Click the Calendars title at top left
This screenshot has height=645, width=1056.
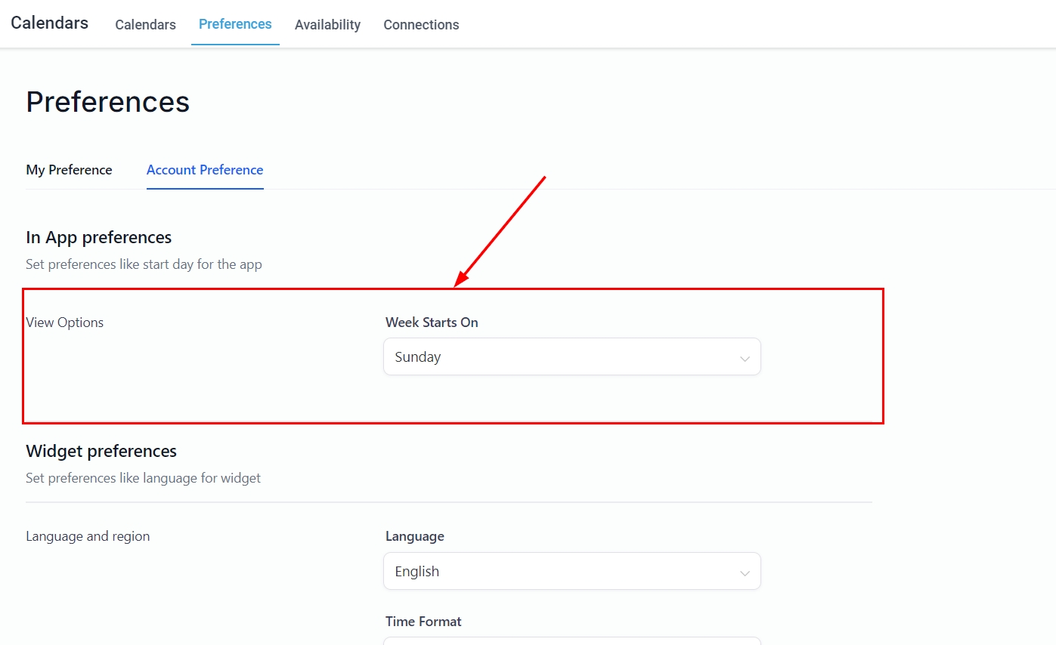[49, 23]
